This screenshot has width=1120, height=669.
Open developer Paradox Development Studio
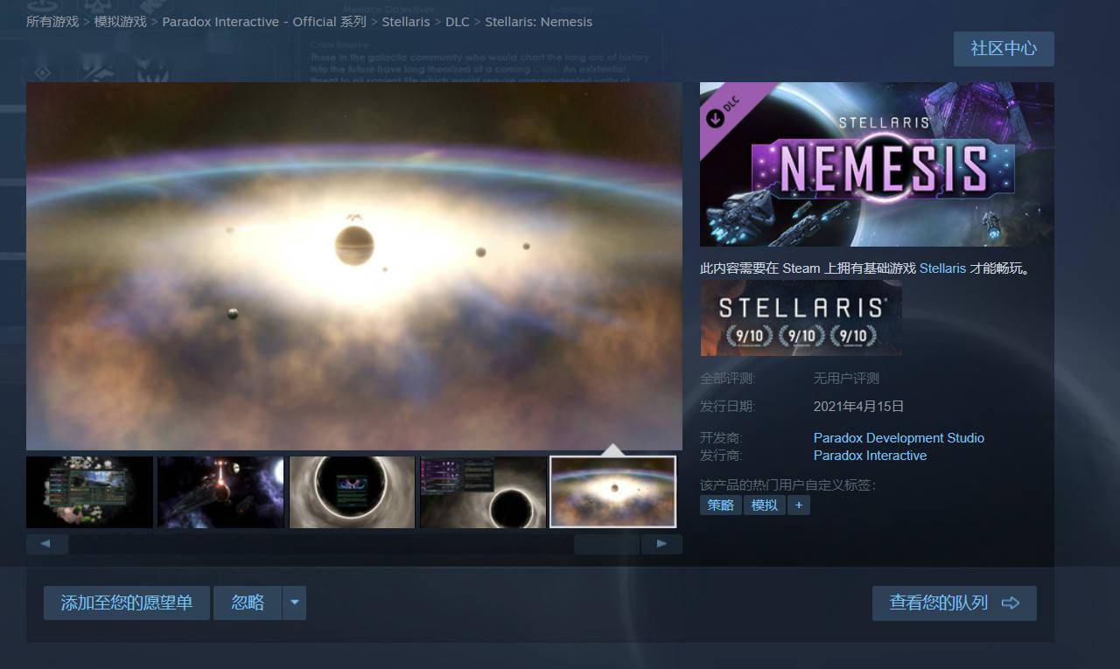899,438
